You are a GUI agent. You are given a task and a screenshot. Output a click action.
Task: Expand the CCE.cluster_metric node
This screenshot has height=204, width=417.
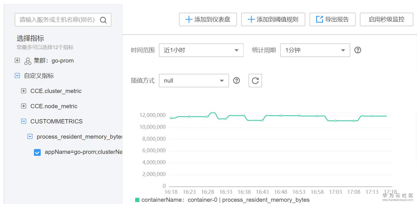pos(24,91)
